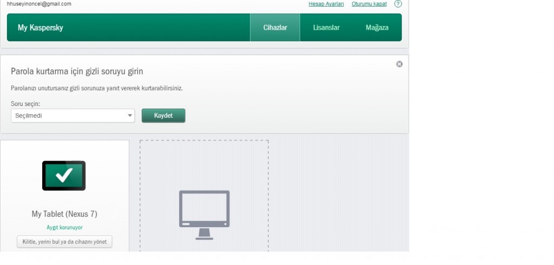Image resolution: width=554 pixels, height=265 pixels.
Task: Click Oturumu kapat to sign out
Action: [369, 4]
